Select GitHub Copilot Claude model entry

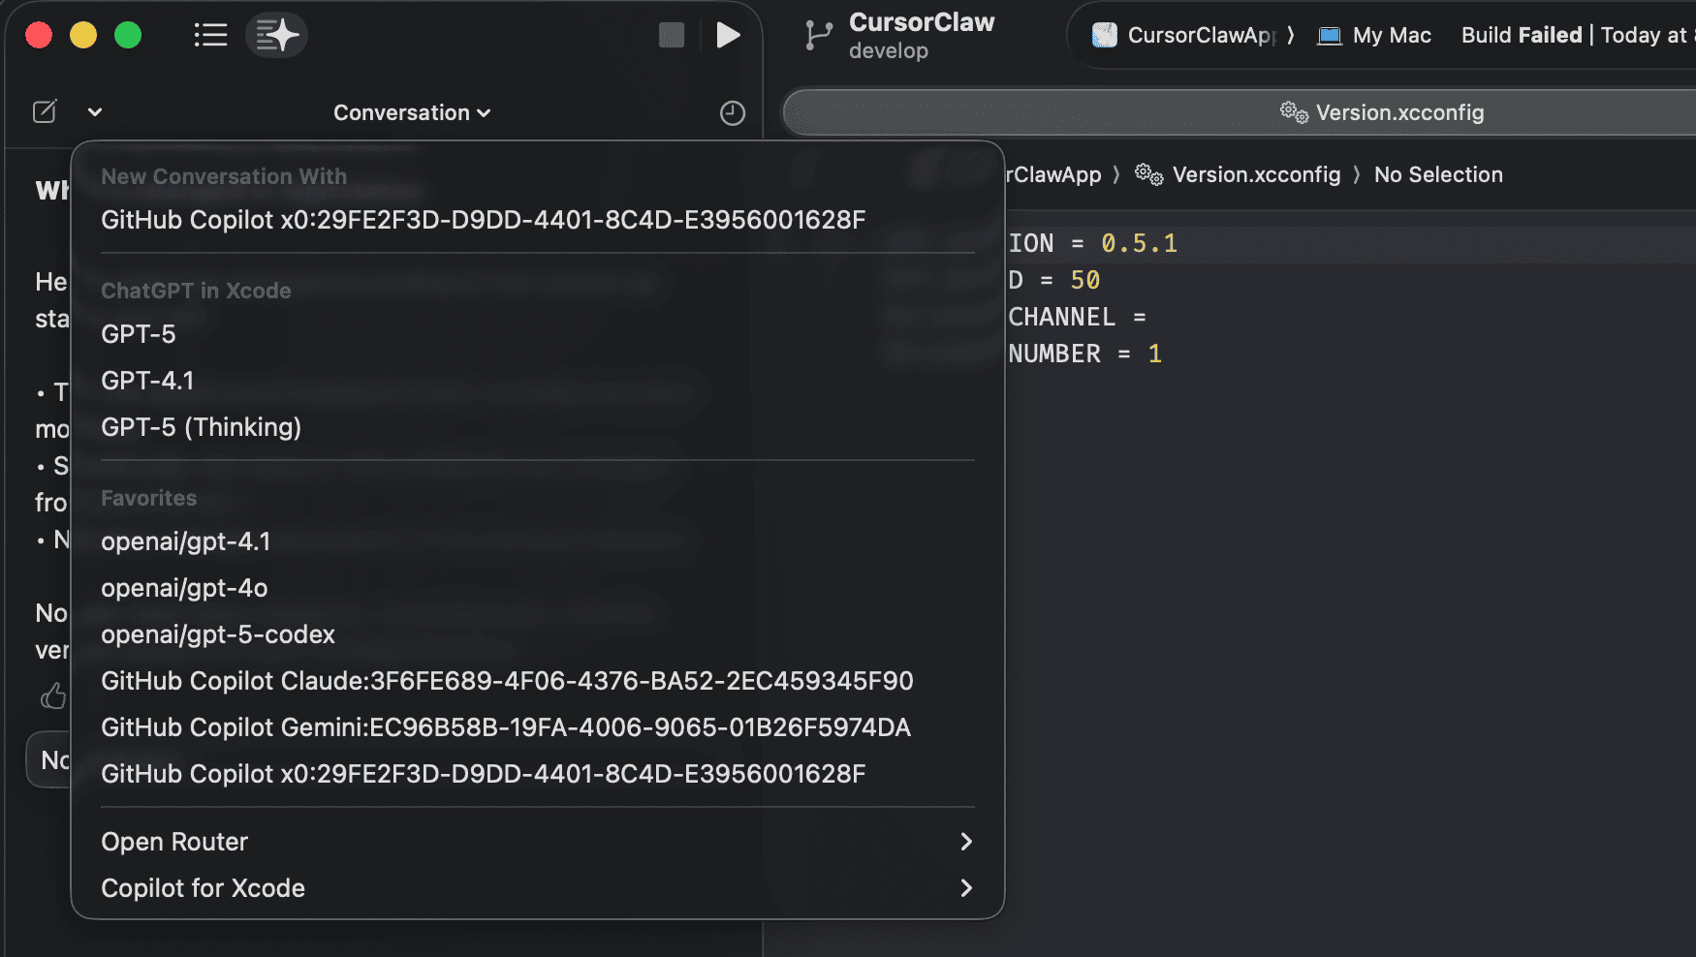(x=507, y=681)
